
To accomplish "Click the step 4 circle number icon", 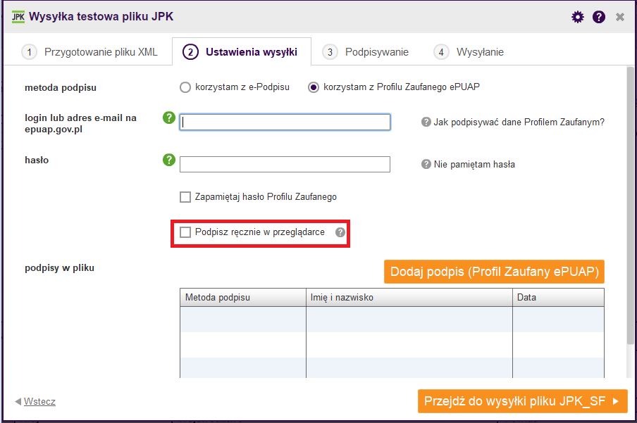I will (441, 52).
